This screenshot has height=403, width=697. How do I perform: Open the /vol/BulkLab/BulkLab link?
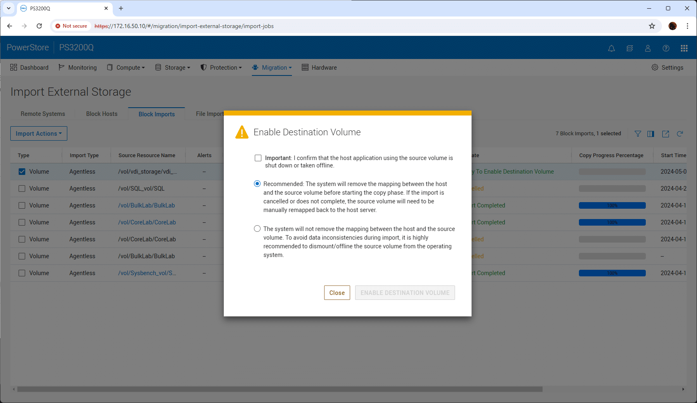[147, 205]
